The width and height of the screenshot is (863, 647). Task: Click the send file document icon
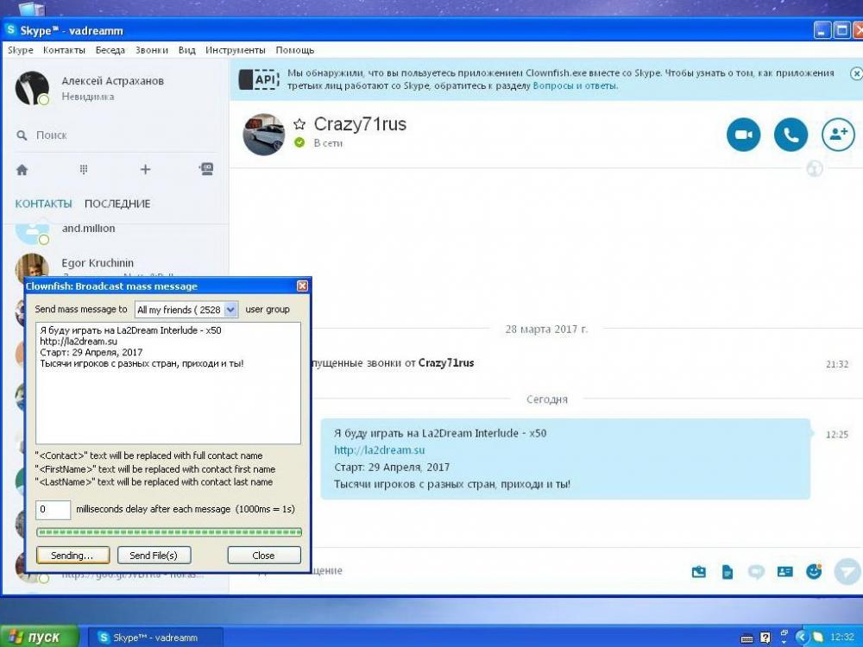[728, 571]
